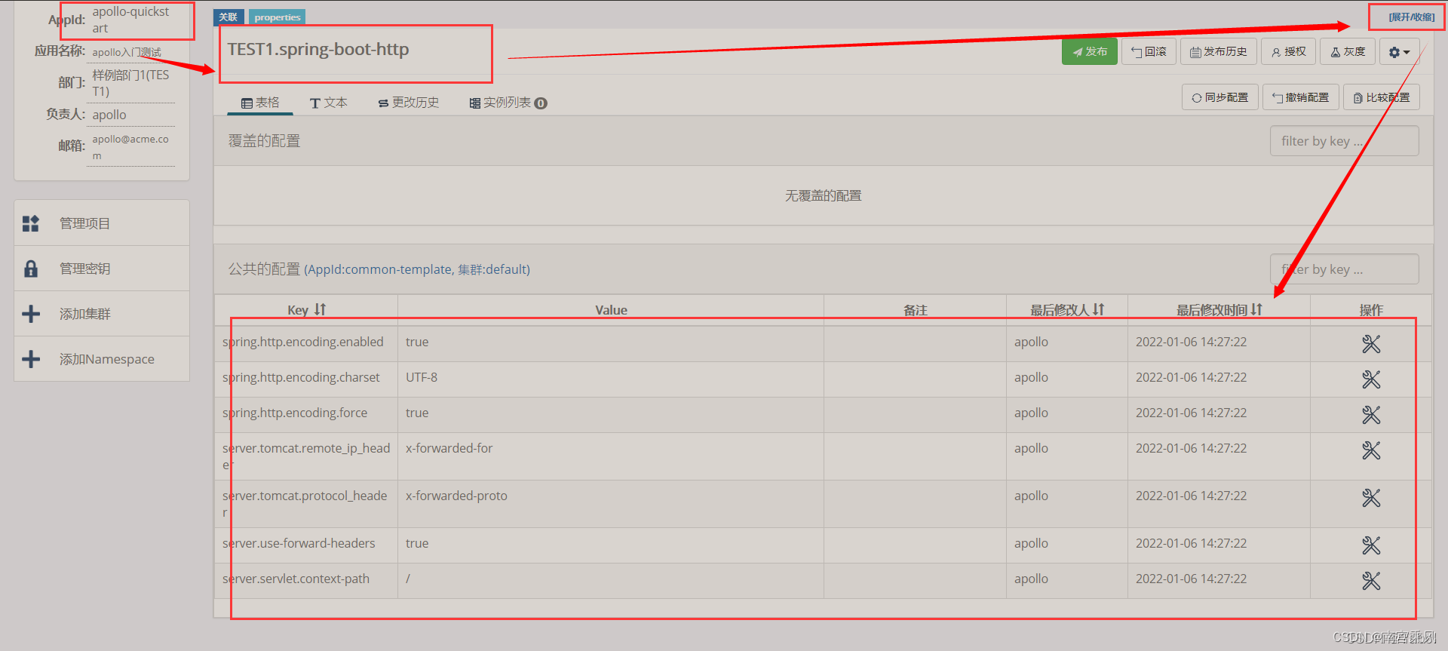Open 管理项目 manage project in sidebar
Screen dimensions: 1448x651
[x=84, y=223]
